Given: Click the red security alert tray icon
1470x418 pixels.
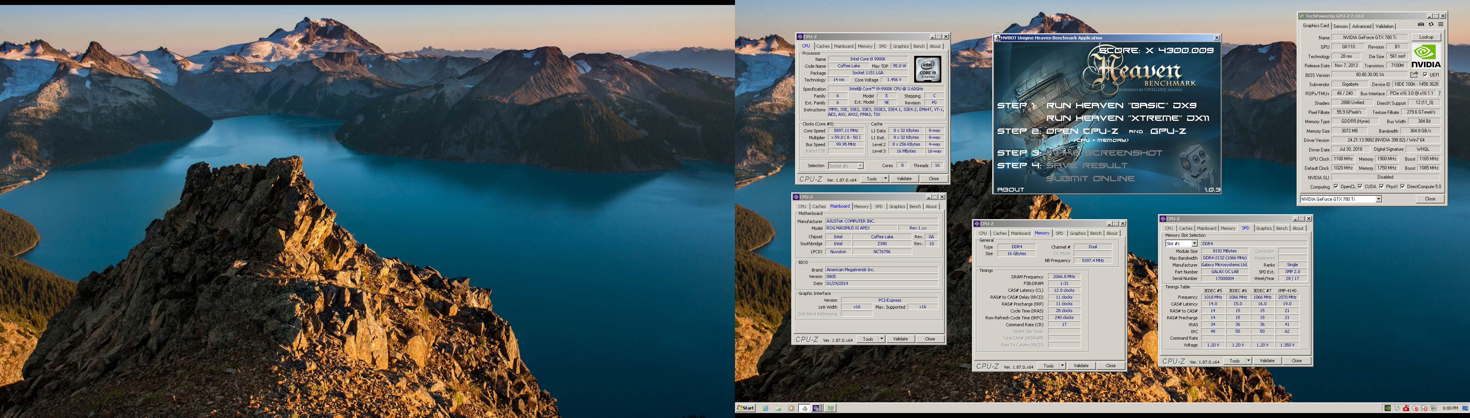Looking at the screenshot, I should click(x=1406, y=408).
